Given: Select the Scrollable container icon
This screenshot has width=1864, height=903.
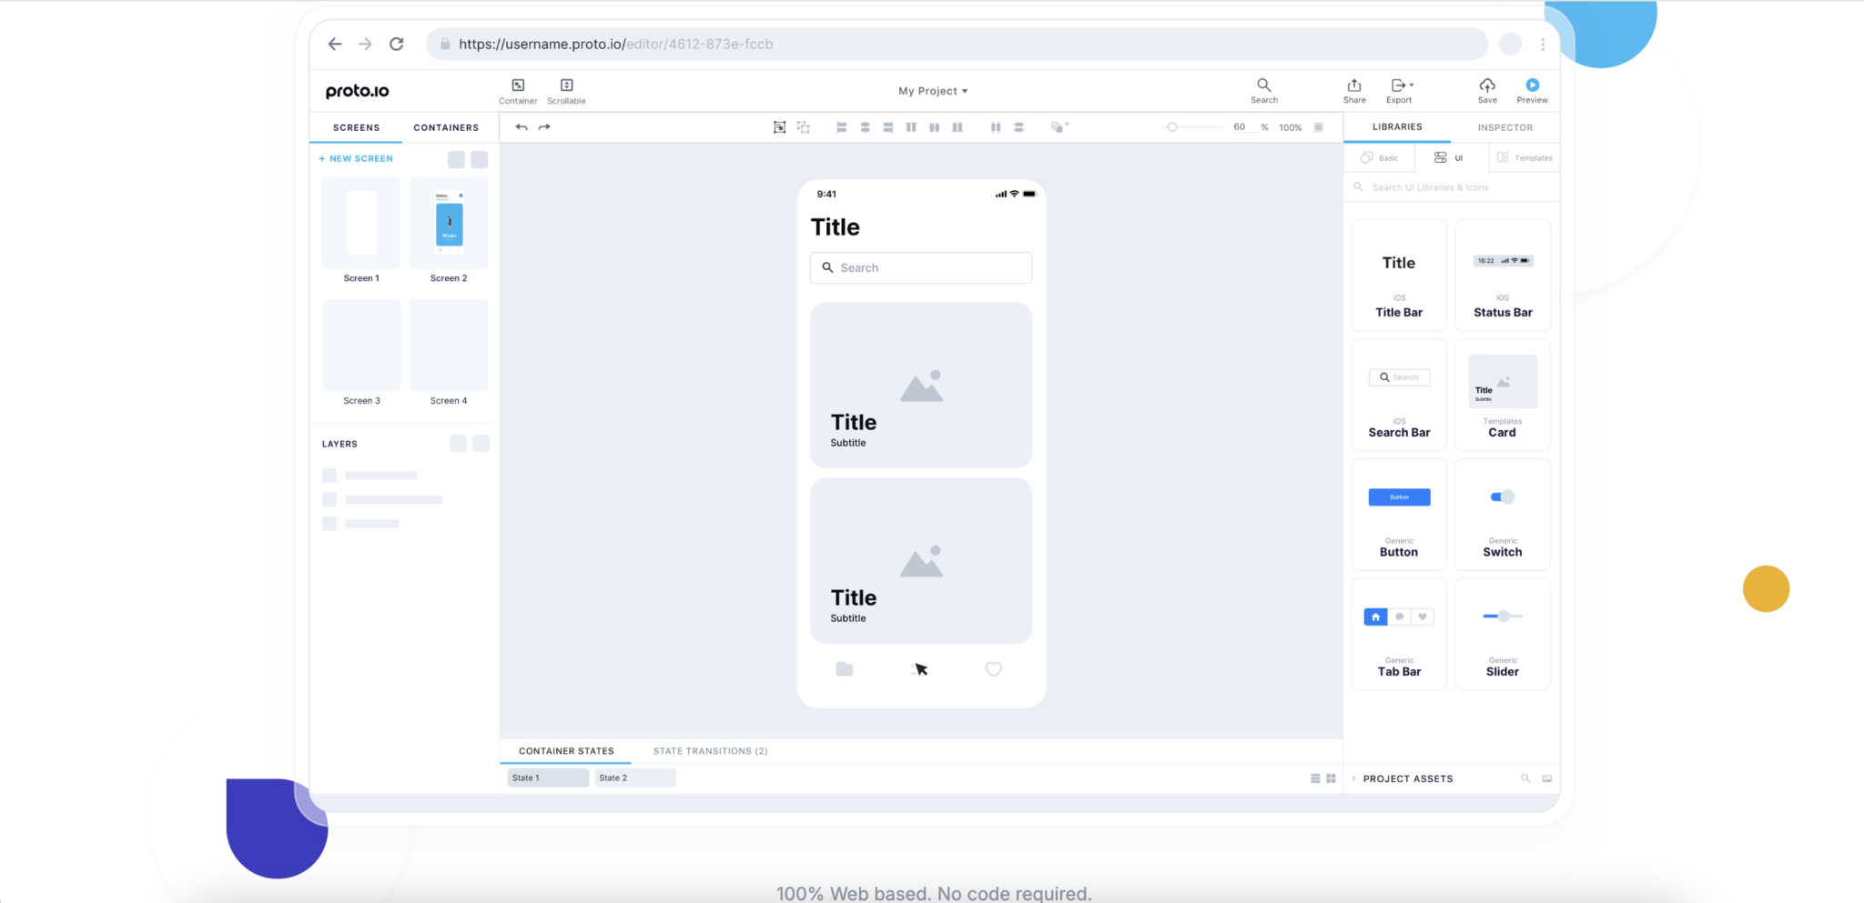Looking at the screenshot, I should click(x=566, y=85).
